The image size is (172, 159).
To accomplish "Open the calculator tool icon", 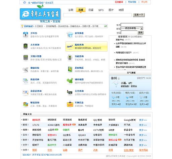I will coord(26,58).
